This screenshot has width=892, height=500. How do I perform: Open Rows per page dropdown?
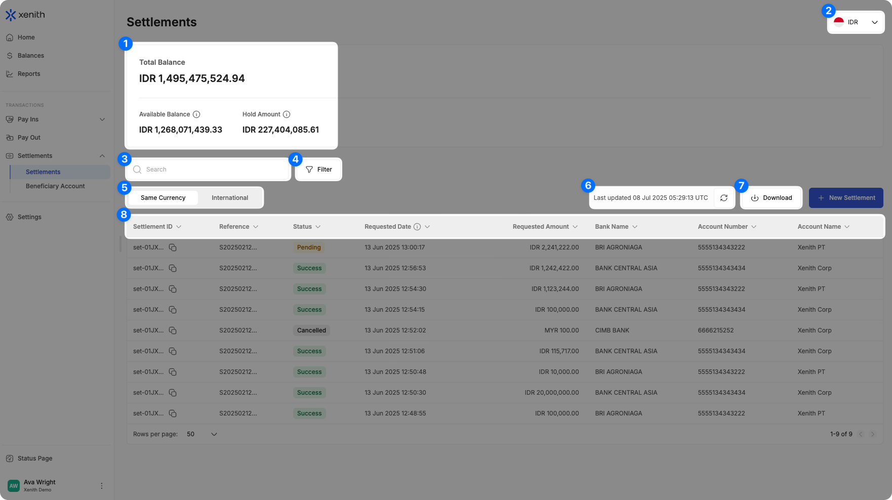click(x=202, y=434)
